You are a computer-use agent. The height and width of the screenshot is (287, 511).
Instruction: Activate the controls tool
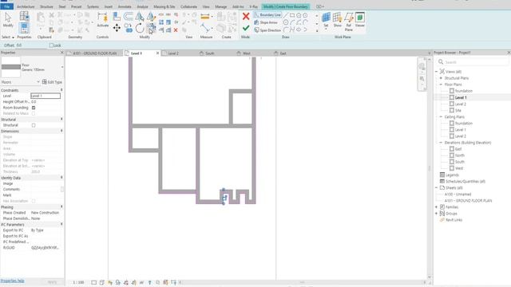tap(103, 20)
